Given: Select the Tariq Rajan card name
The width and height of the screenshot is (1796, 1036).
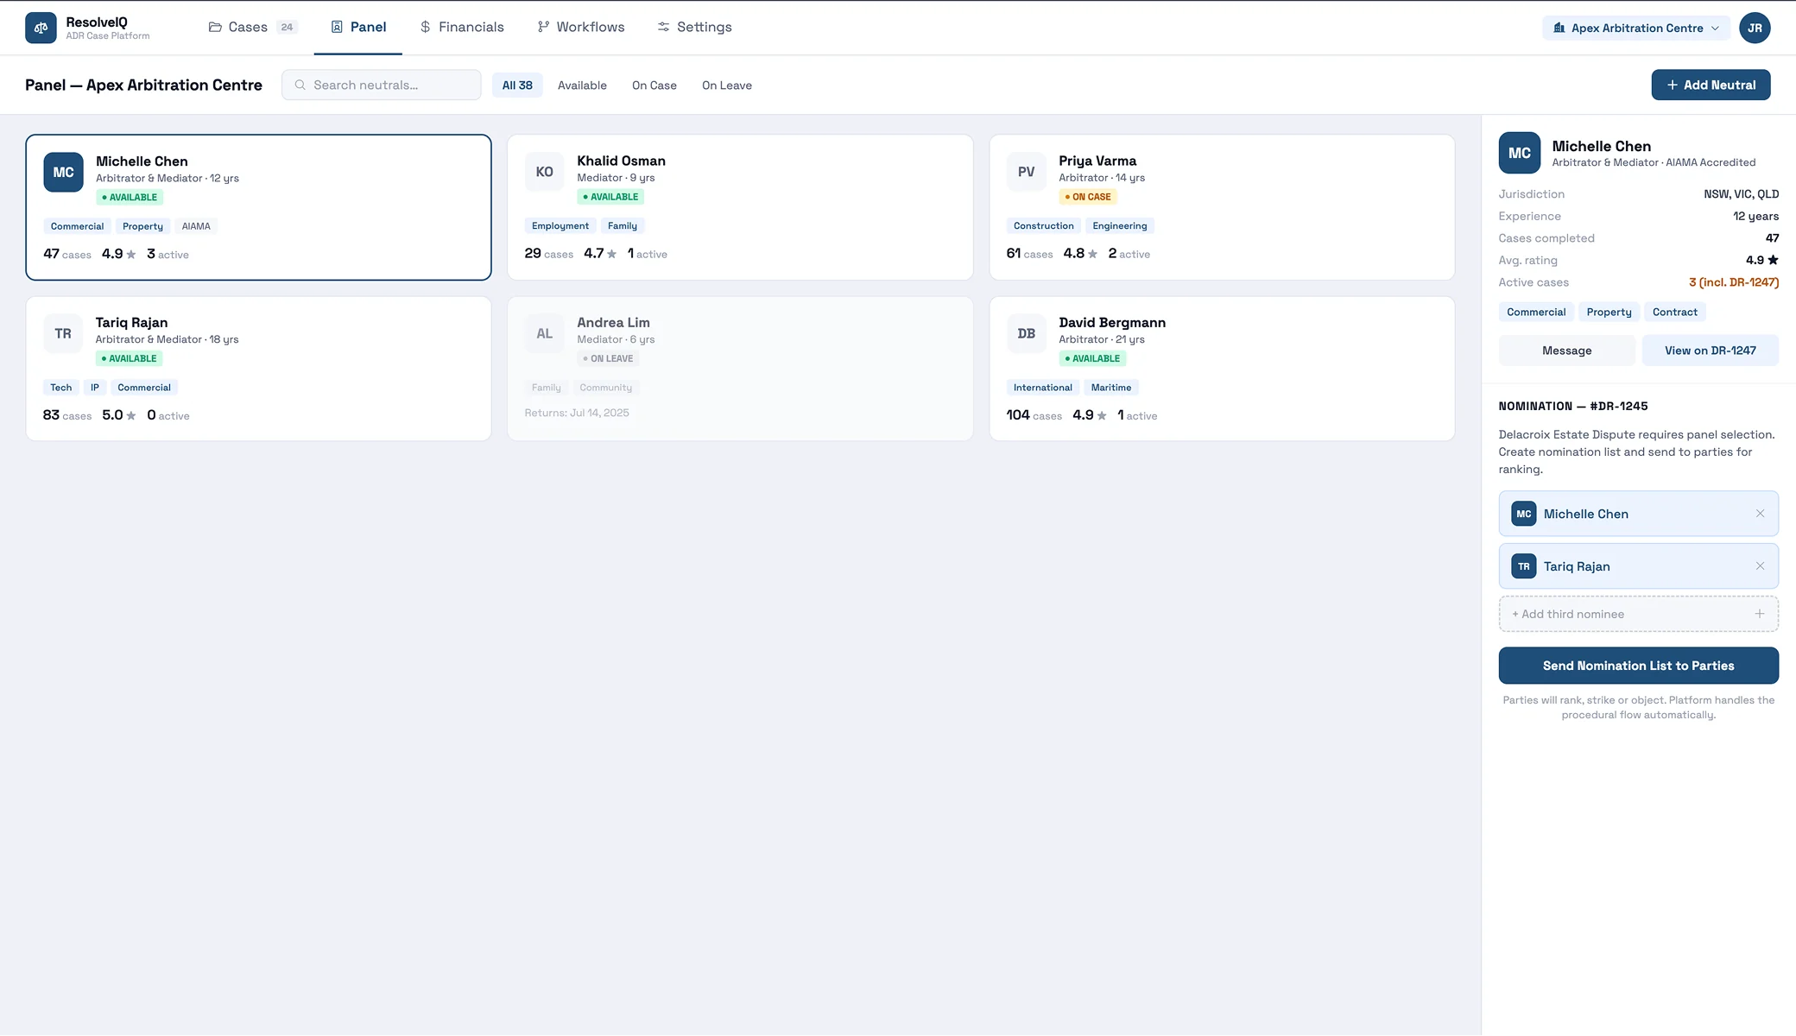Looking at the screenshot, I should (x=131, y=322).
